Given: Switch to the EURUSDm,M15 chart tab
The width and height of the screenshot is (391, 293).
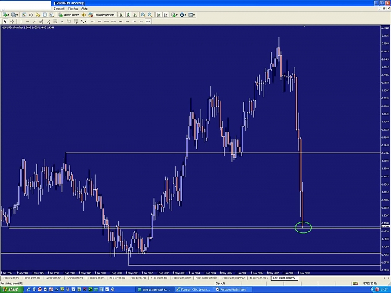Looking at the screenshot, I should click(x=259, y=278).
